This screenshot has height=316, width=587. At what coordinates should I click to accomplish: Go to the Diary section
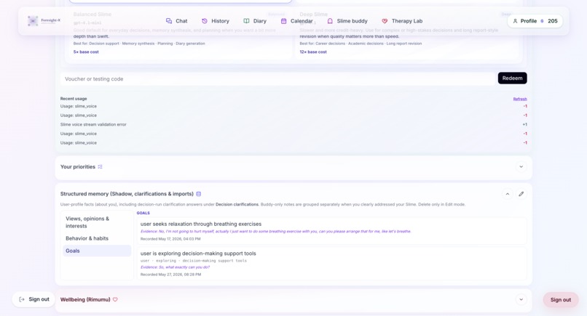(x=255, y=21)
